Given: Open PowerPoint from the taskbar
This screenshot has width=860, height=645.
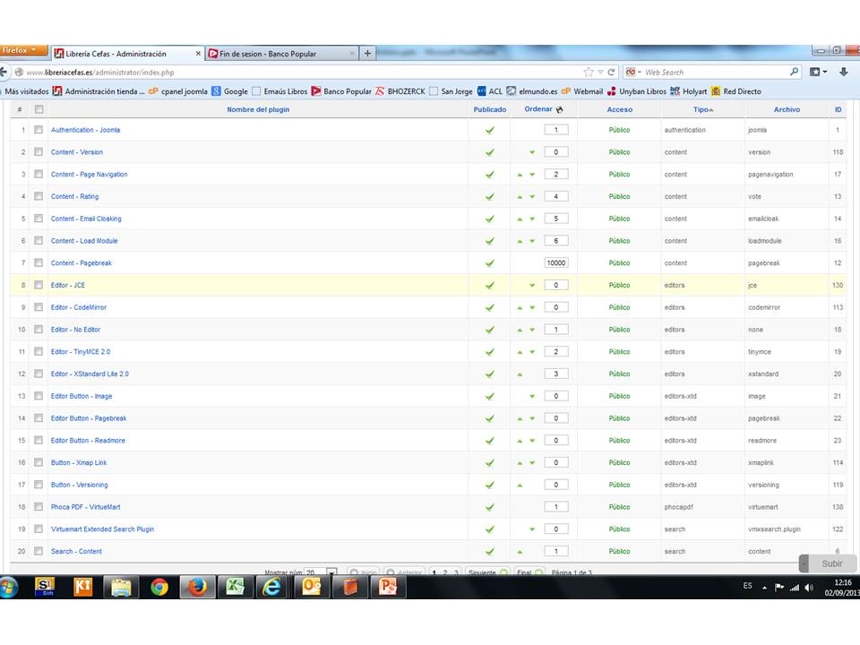Looking at the screenshot, I should tap(387, 588).
